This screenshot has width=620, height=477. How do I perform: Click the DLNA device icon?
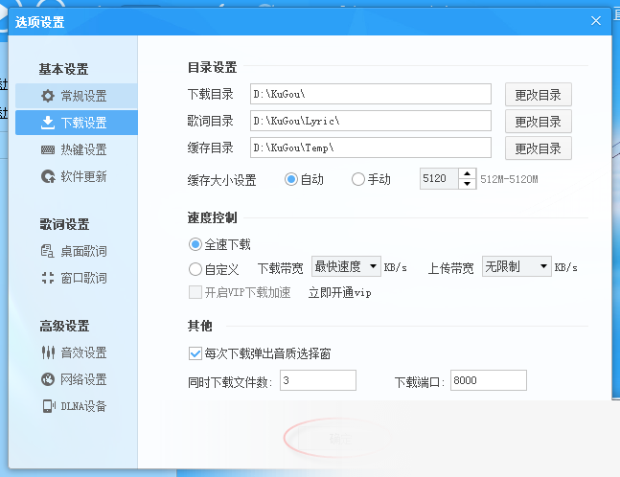[x=49, y=406]
